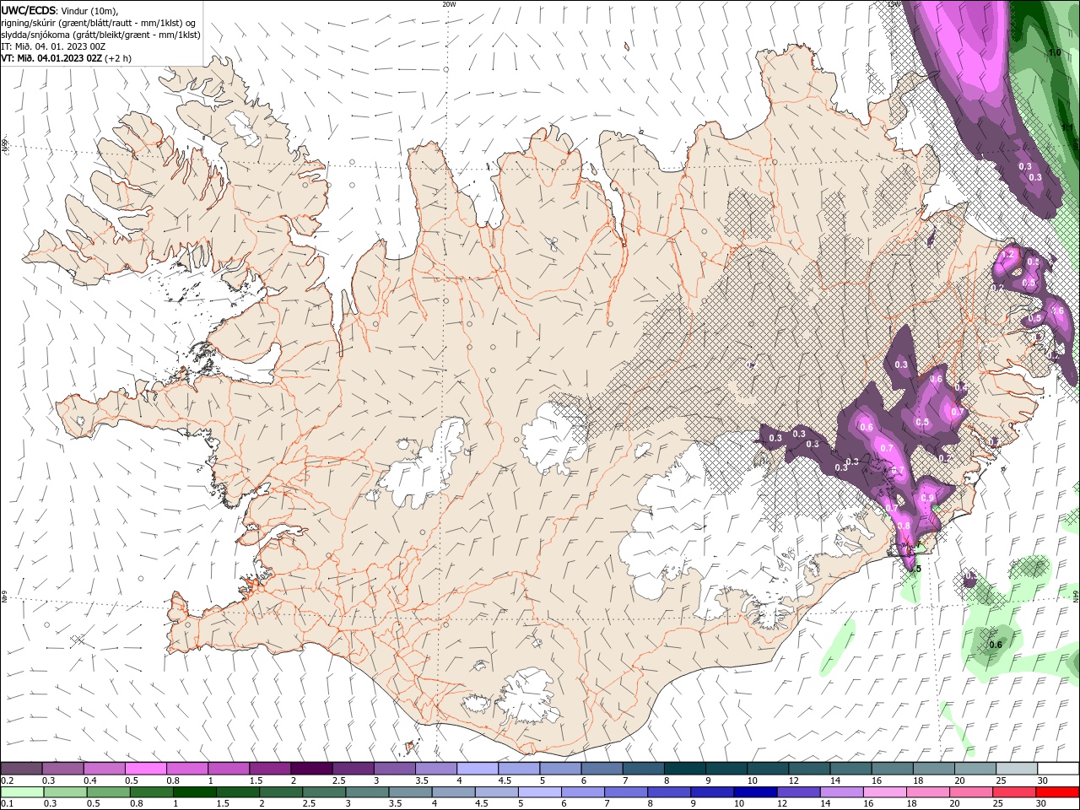Screen dimensions: 1080x810
Task: Click the 0.6 value in the southeast green rain patch
Action: pyautogui.click(x=995, y=645)
